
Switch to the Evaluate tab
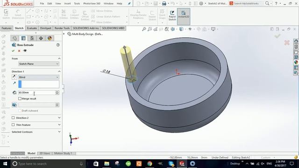point(32,28)
